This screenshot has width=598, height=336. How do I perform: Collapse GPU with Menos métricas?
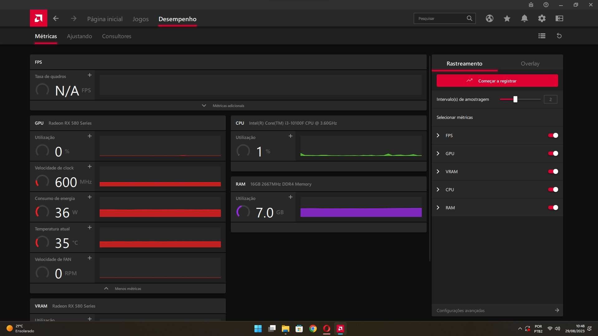(128, 288)
